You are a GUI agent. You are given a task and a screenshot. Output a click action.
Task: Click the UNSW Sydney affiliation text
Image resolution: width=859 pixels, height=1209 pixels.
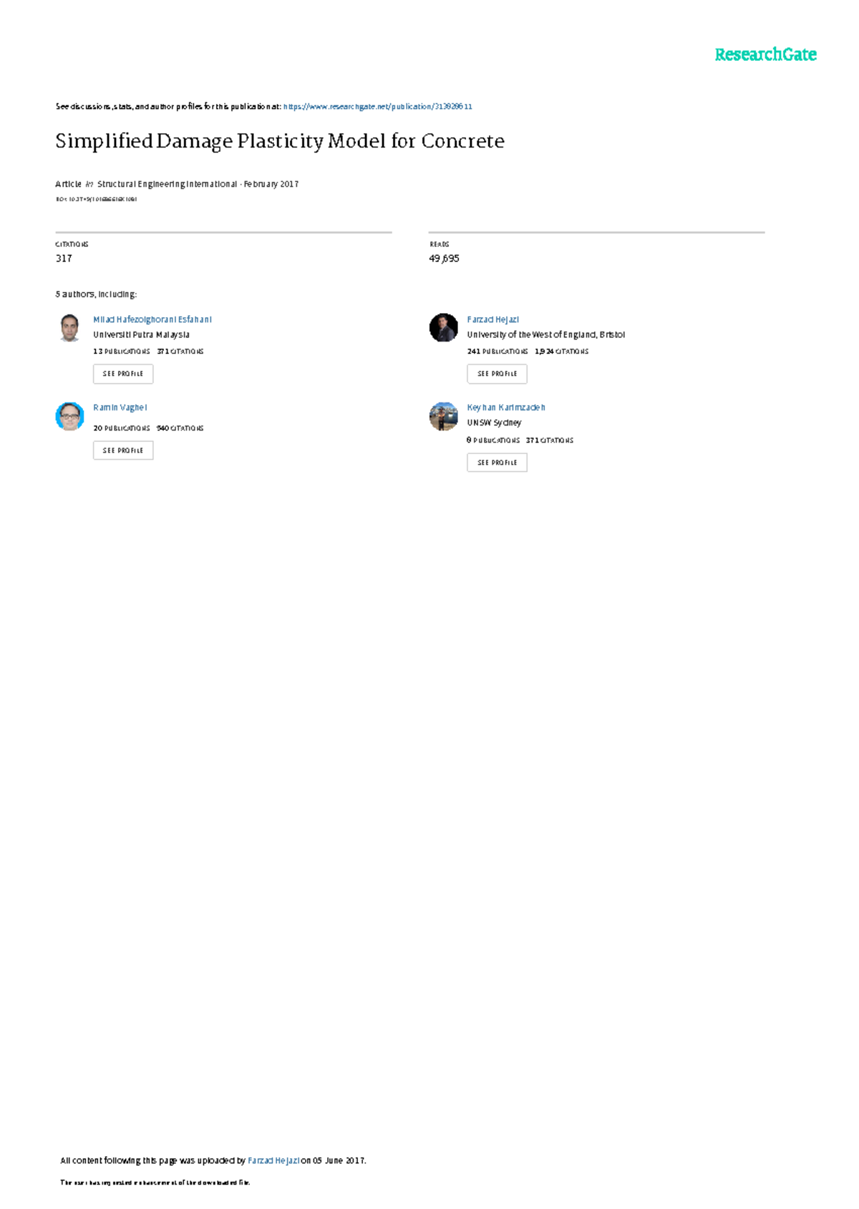tap(494, 423)
